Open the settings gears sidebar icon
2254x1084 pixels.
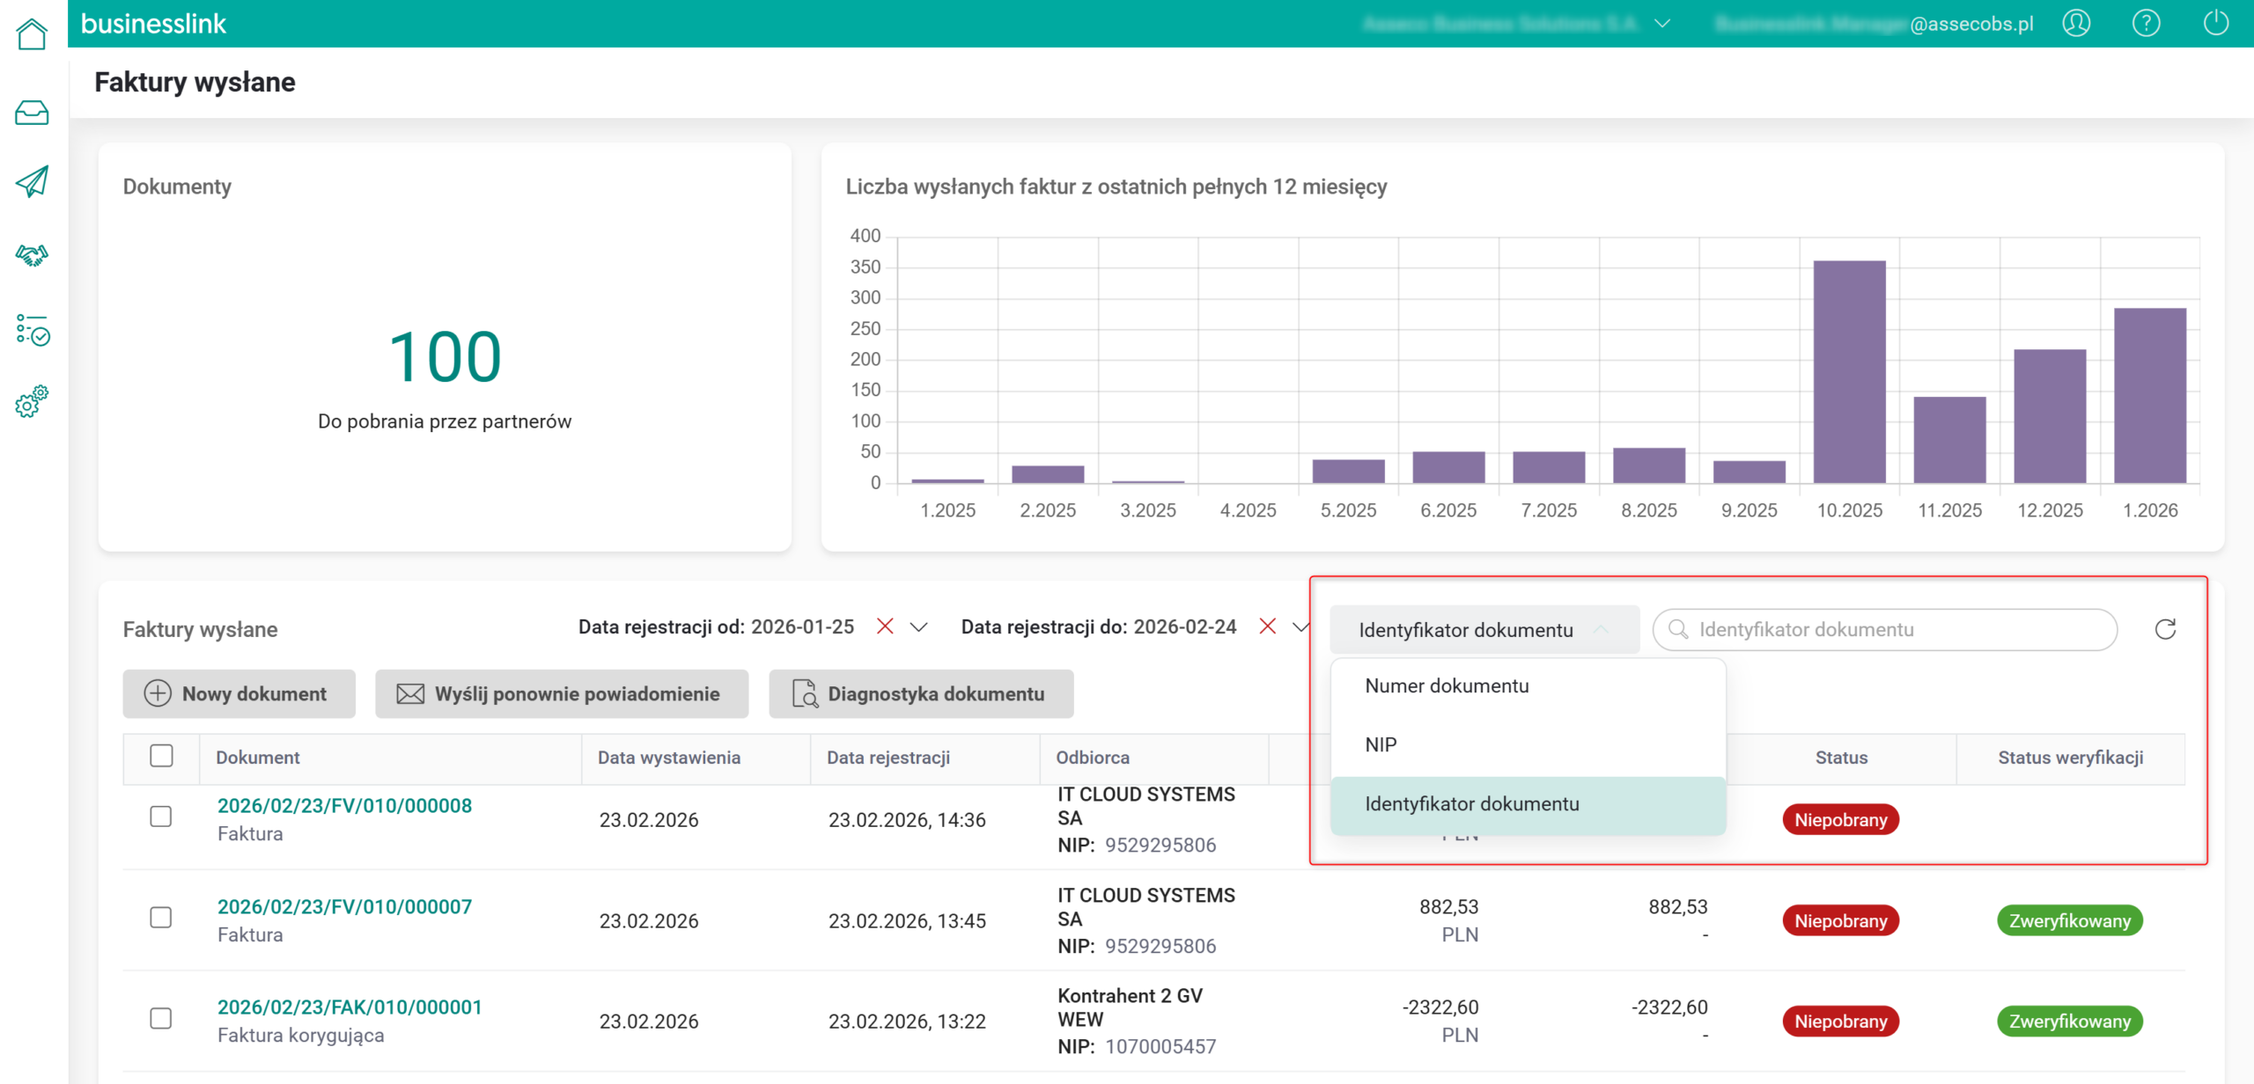pyautogui.click(x=32, y=401)
